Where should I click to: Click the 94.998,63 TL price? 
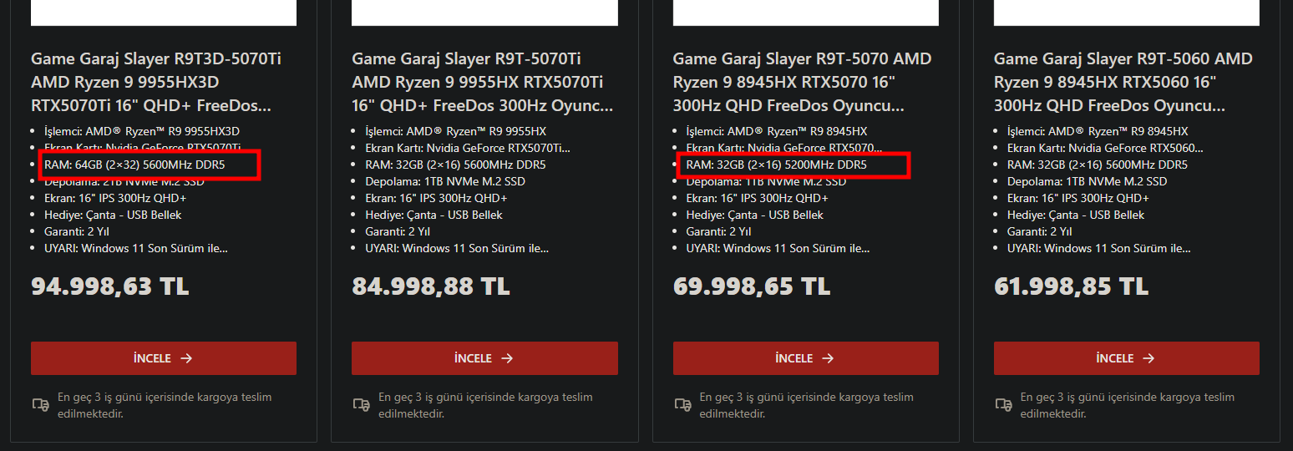(110, 286)
